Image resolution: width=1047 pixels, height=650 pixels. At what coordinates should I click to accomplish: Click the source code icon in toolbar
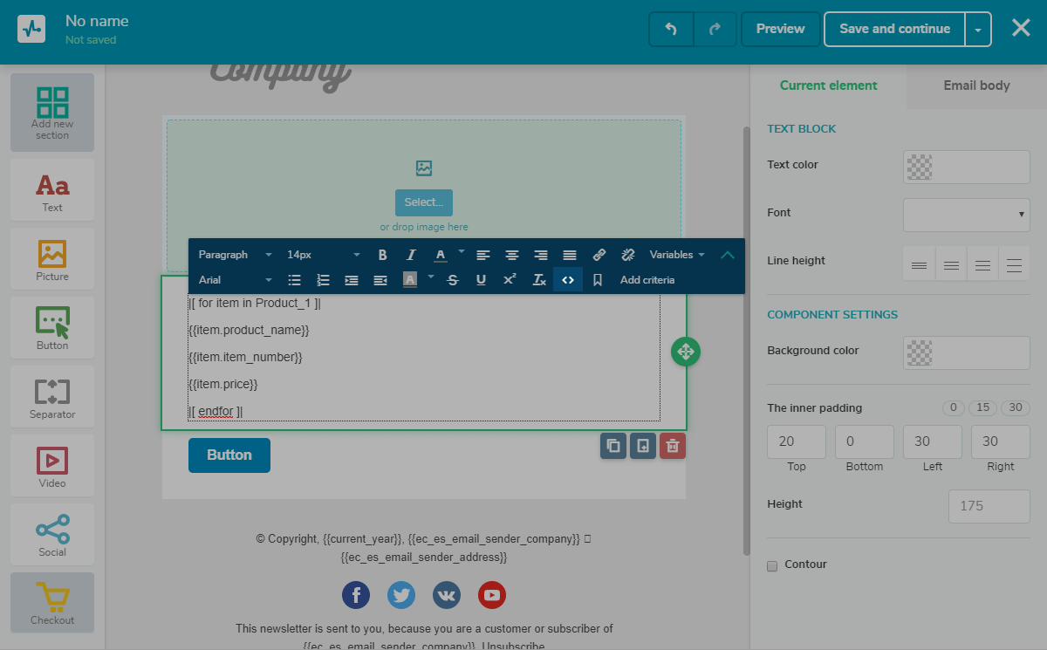point(568,280)
